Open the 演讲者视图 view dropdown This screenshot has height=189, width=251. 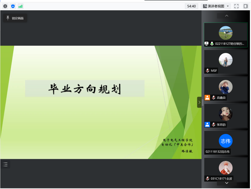click(216, 6)
